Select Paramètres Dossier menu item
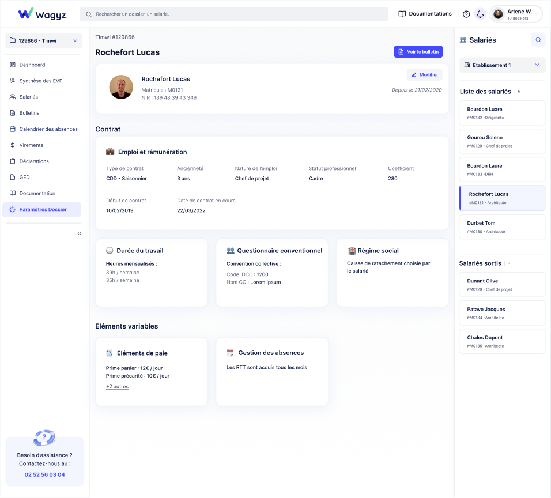Viewport: 551px width, 498px height. tap(42, 209)
